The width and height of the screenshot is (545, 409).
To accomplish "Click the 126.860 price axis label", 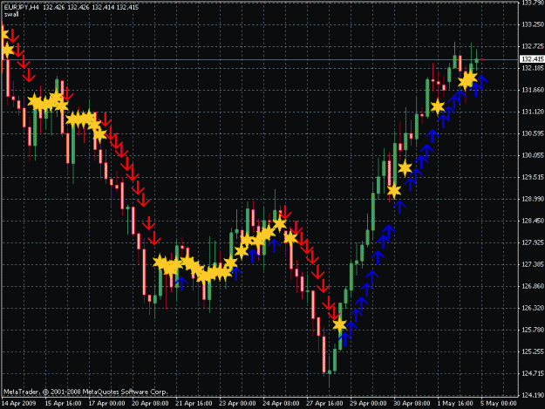I will (x=533, y=286).
